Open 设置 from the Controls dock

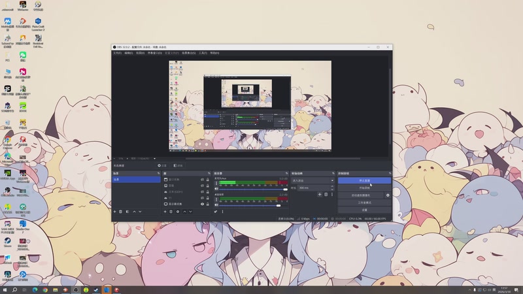click(x=364, y=210)
